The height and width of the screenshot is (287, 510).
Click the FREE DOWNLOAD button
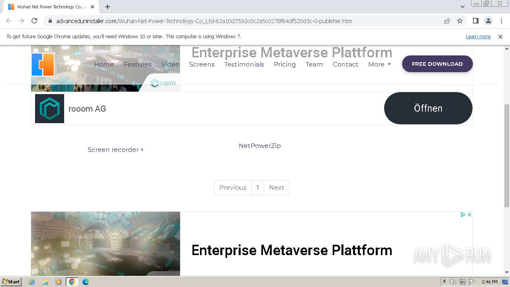437,64
